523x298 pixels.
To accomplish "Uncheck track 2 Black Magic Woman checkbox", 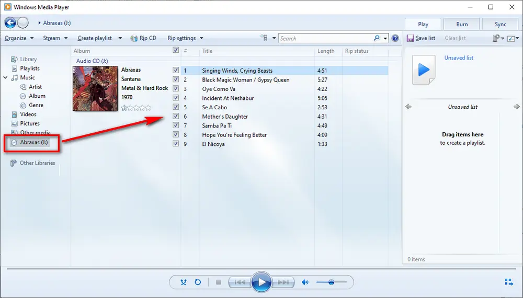I will click(x=175, y=79).
